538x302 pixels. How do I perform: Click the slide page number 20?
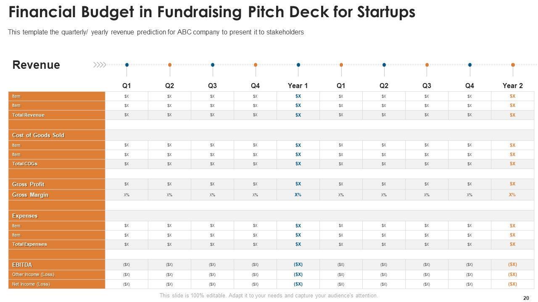point(526,298)
